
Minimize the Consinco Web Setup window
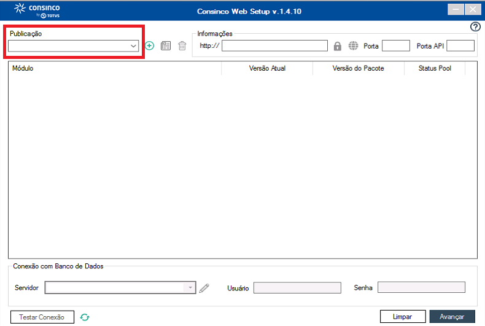[x=456, y=10]
